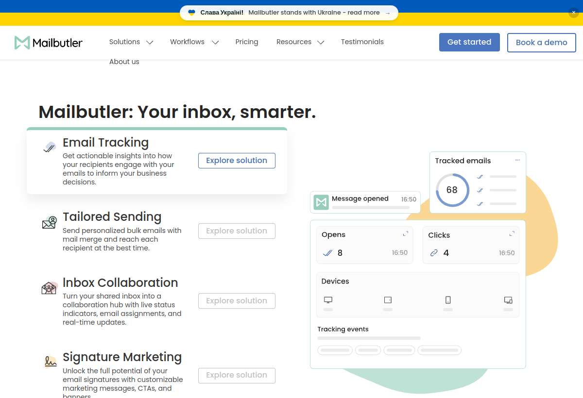Click the Ukraine heart flag icon
The height and width of the screenshot is (398, 583).
tap(192, 13)
